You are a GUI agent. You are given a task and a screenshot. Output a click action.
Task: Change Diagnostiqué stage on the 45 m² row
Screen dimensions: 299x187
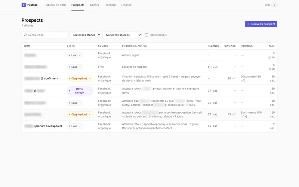coord(80,114)
